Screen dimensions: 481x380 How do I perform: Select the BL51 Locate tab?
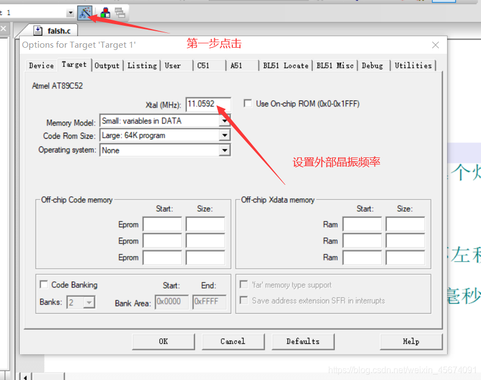(x=285, y=65)
